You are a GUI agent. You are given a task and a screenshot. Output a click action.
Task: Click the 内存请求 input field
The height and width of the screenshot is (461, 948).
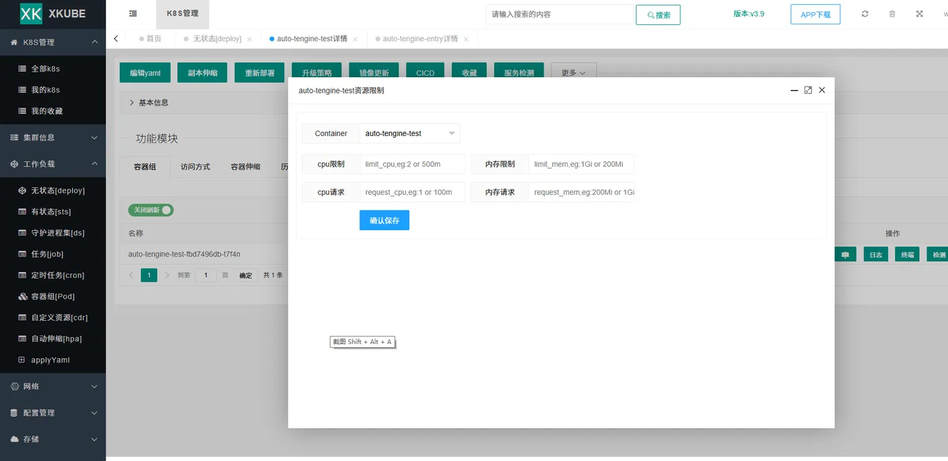pos(582,192)
